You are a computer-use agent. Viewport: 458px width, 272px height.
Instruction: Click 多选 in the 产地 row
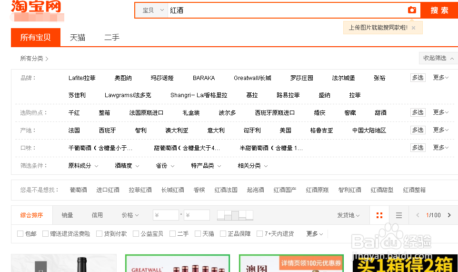coord(418,130)
